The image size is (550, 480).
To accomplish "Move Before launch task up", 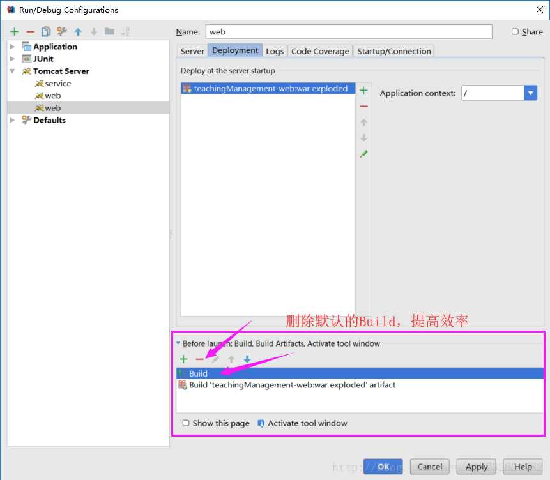I will click(x=231, y=359).
